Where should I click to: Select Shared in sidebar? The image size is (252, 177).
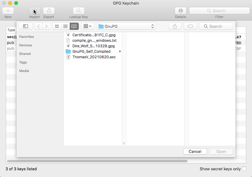(x=25, y=54)
